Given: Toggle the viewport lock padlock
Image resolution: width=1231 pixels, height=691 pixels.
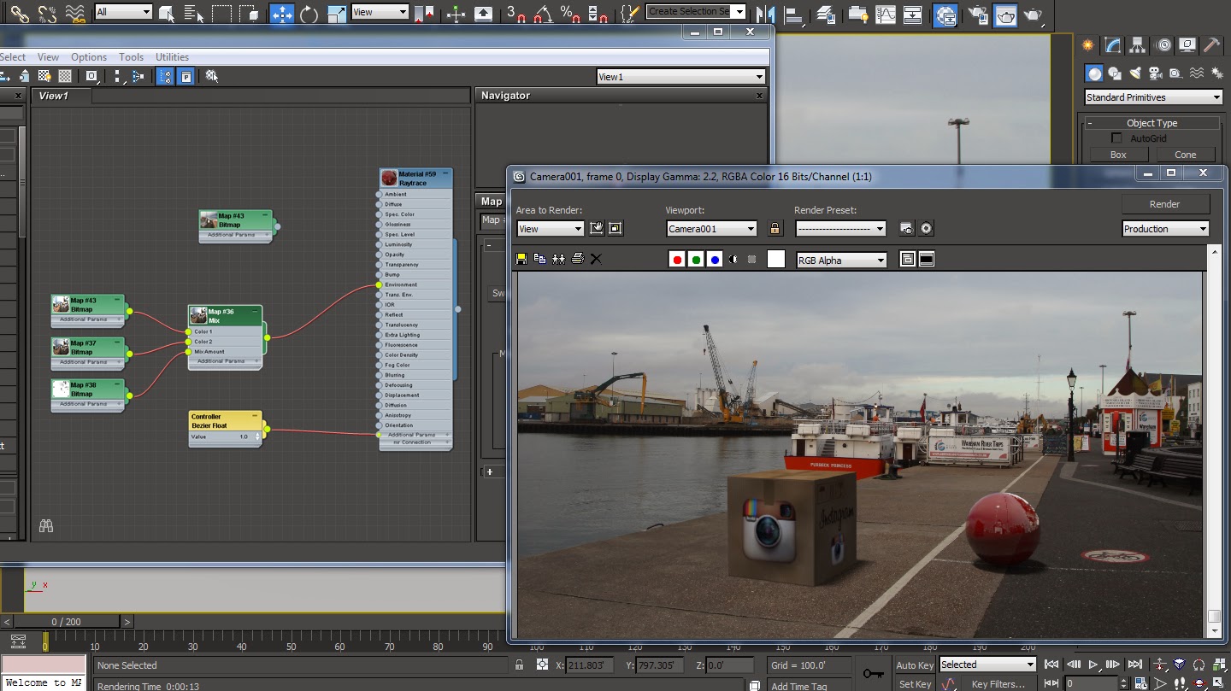Looking at the screenshot, I should tap(775, 229).
